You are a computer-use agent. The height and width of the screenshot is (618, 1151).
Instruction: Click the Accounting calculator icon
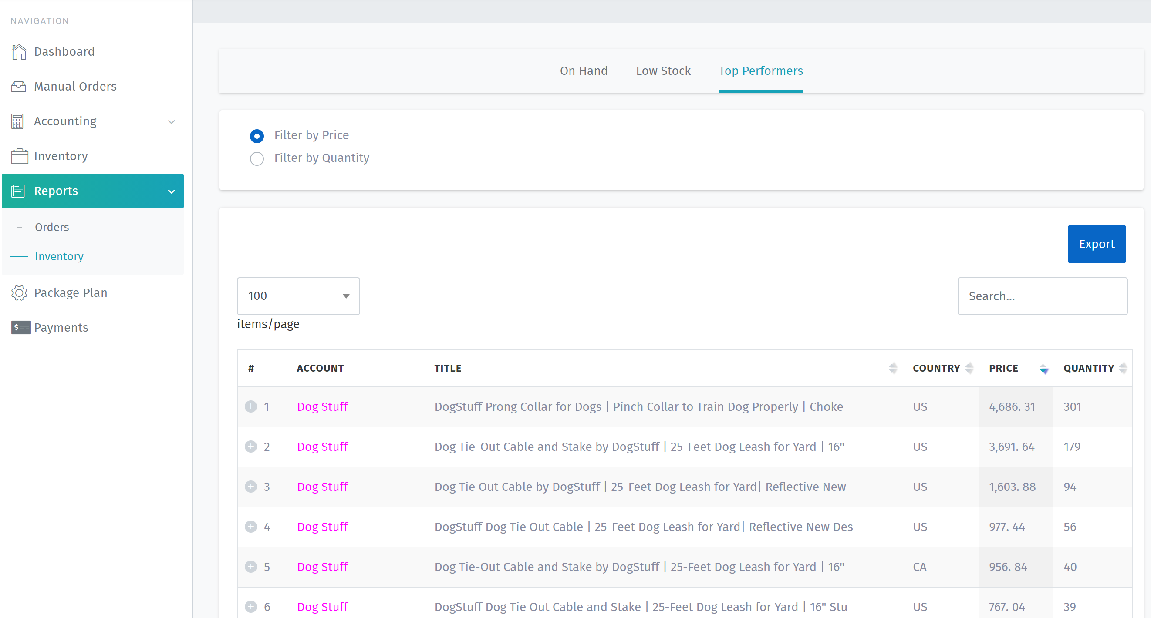[18, 121]
